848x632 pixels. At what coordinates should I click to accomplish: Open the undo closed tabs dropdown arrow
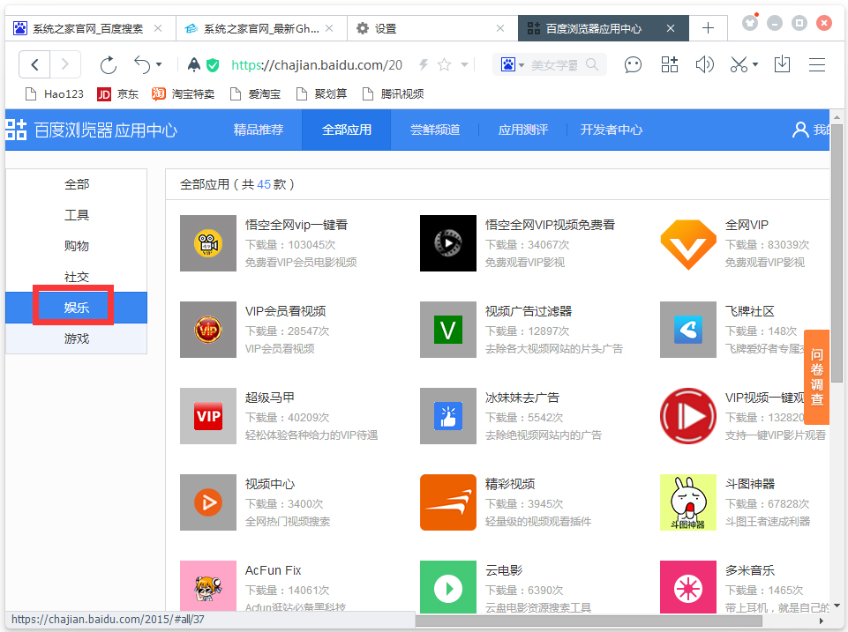click(x=159, y=65)
